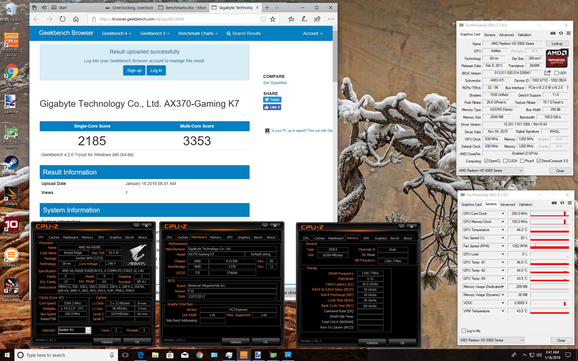Screen dimensions: 578x361
Task: Go to browser home page icon
Action: click(76, 19)
